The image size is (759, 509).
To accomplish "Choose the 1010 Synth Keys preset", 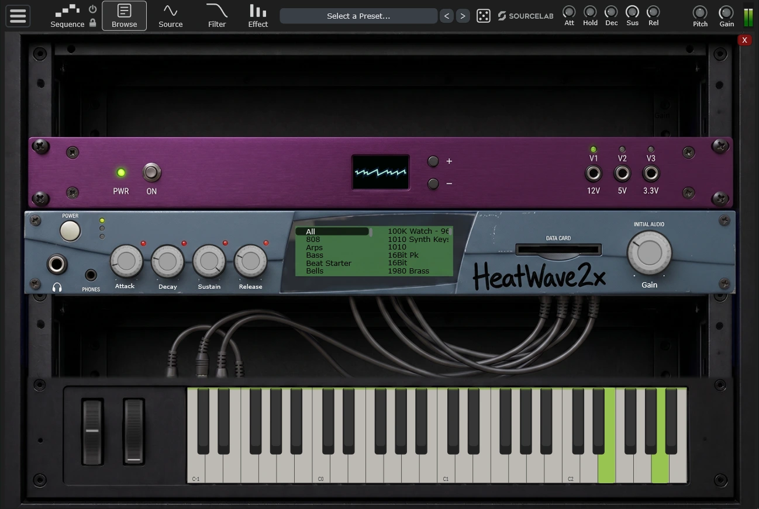I will pos(418,240).
